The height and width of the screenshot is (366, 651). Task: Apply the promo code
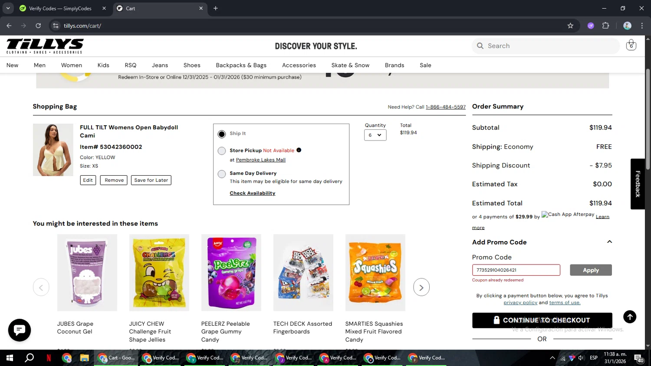click(x=591, y=270)
